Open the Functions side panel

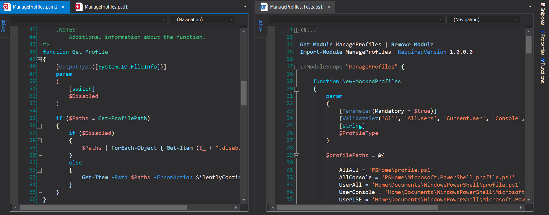[542, 71]
